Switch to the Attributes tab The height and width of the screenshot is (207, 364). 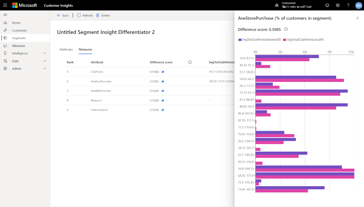pos(66,49)
